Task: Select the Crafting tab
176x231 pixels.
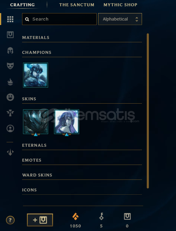Action: point(22,5)
